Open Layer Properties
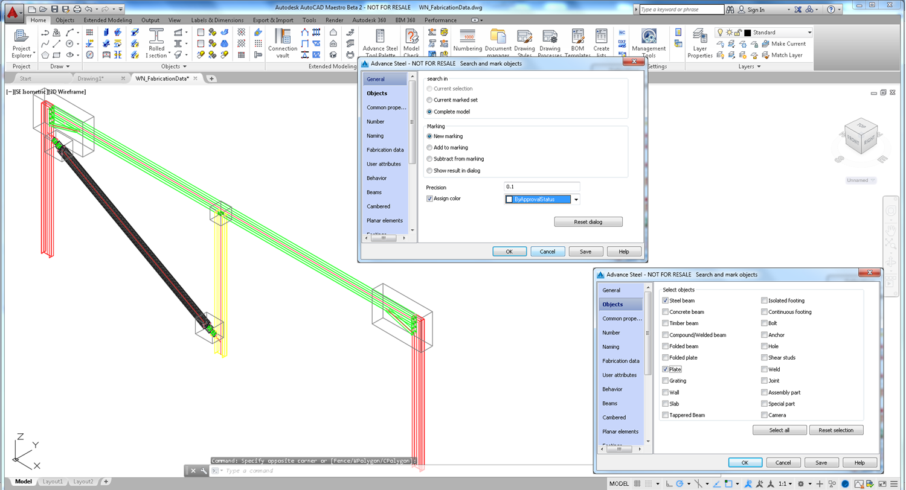Viewport: 906px width, 490px height. [x=700, y=43]
